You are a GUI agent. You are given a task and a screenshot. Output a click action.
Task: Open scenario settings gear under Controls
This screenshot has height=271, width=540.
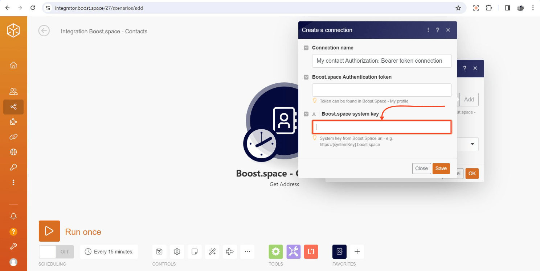coord(177,251)
